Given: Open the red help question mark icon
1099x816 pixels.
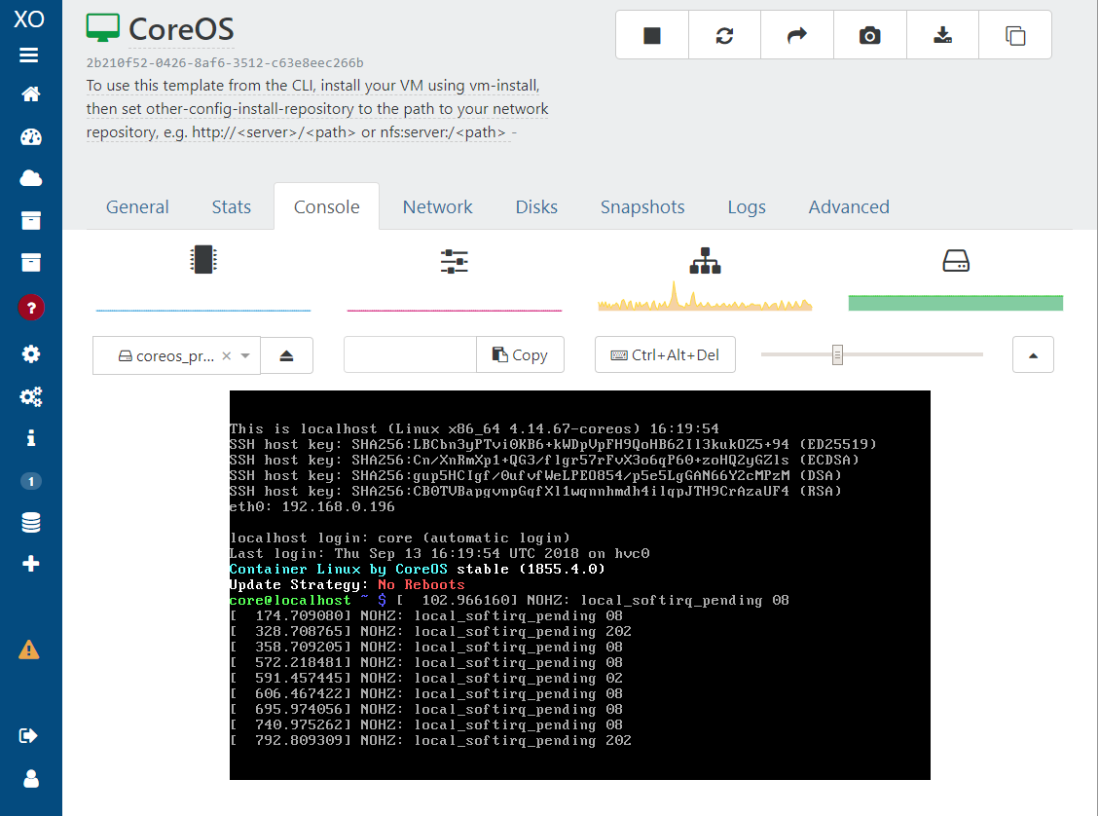Looking at the screenshot, I should pyautogui.click(x=31, y=308).
